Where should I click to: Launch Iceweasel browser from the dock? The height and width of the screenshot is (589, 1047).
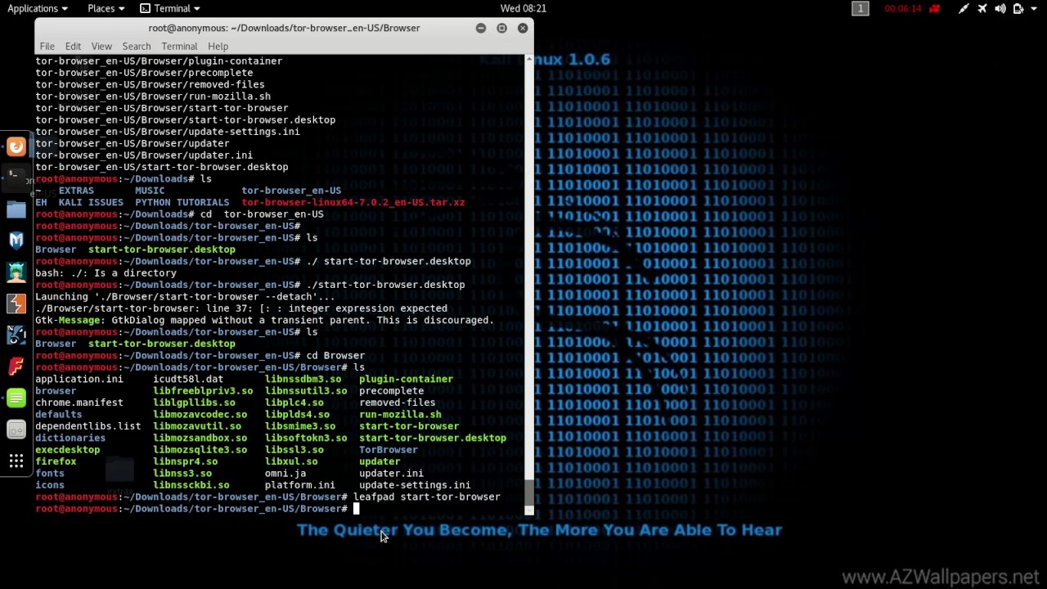(16, 146)
